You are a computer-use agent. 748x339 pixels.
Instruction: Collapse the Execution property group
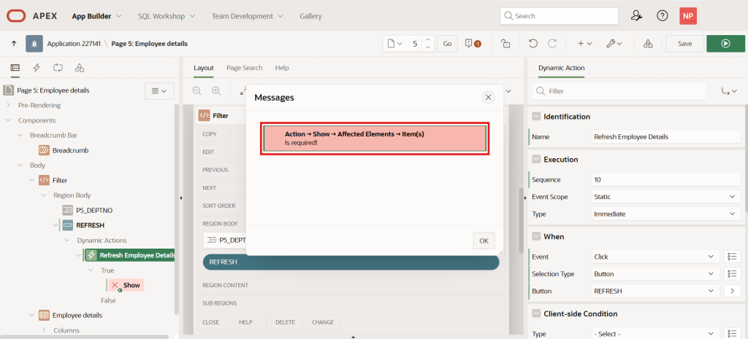pos(536,160)
